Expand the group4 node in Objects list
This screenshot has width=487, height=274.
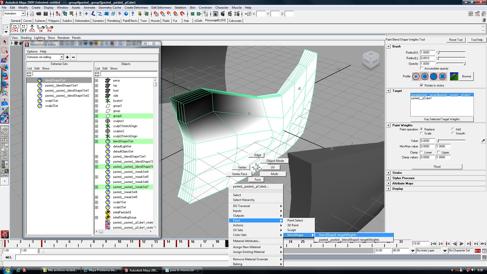pyautogui.click(x=96, y=116)
